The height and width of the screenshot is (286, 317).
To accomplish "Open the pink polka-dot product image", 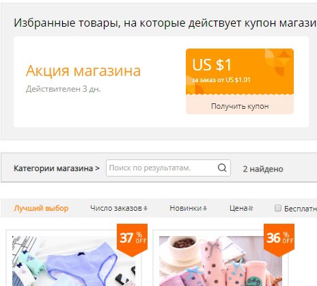I will (x=221, y=261).
